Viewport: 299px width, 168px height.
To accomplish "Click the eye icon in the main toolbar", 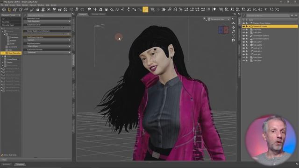I will (x=89, y=9).
